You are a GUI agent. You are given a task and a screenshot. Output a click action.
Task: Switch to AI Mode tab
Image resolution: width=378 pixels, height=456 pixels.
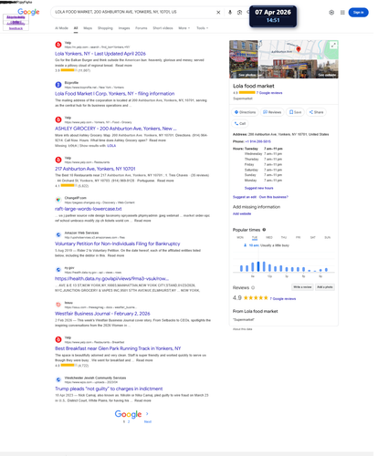61,28
